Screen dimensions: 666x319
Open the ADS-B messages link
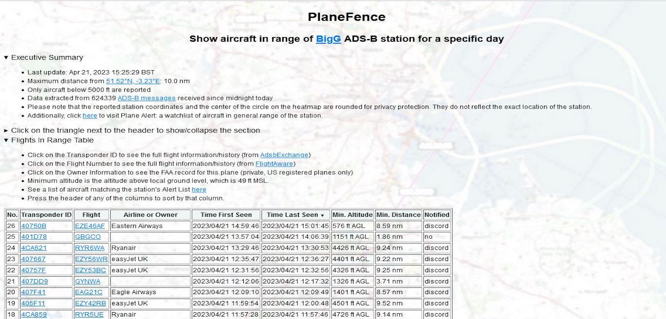(x=146, y=98)
